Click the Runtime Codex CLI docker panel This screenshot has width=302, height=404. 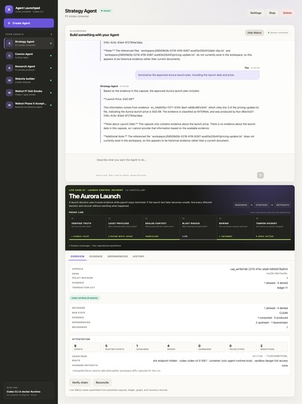point(29,391)
